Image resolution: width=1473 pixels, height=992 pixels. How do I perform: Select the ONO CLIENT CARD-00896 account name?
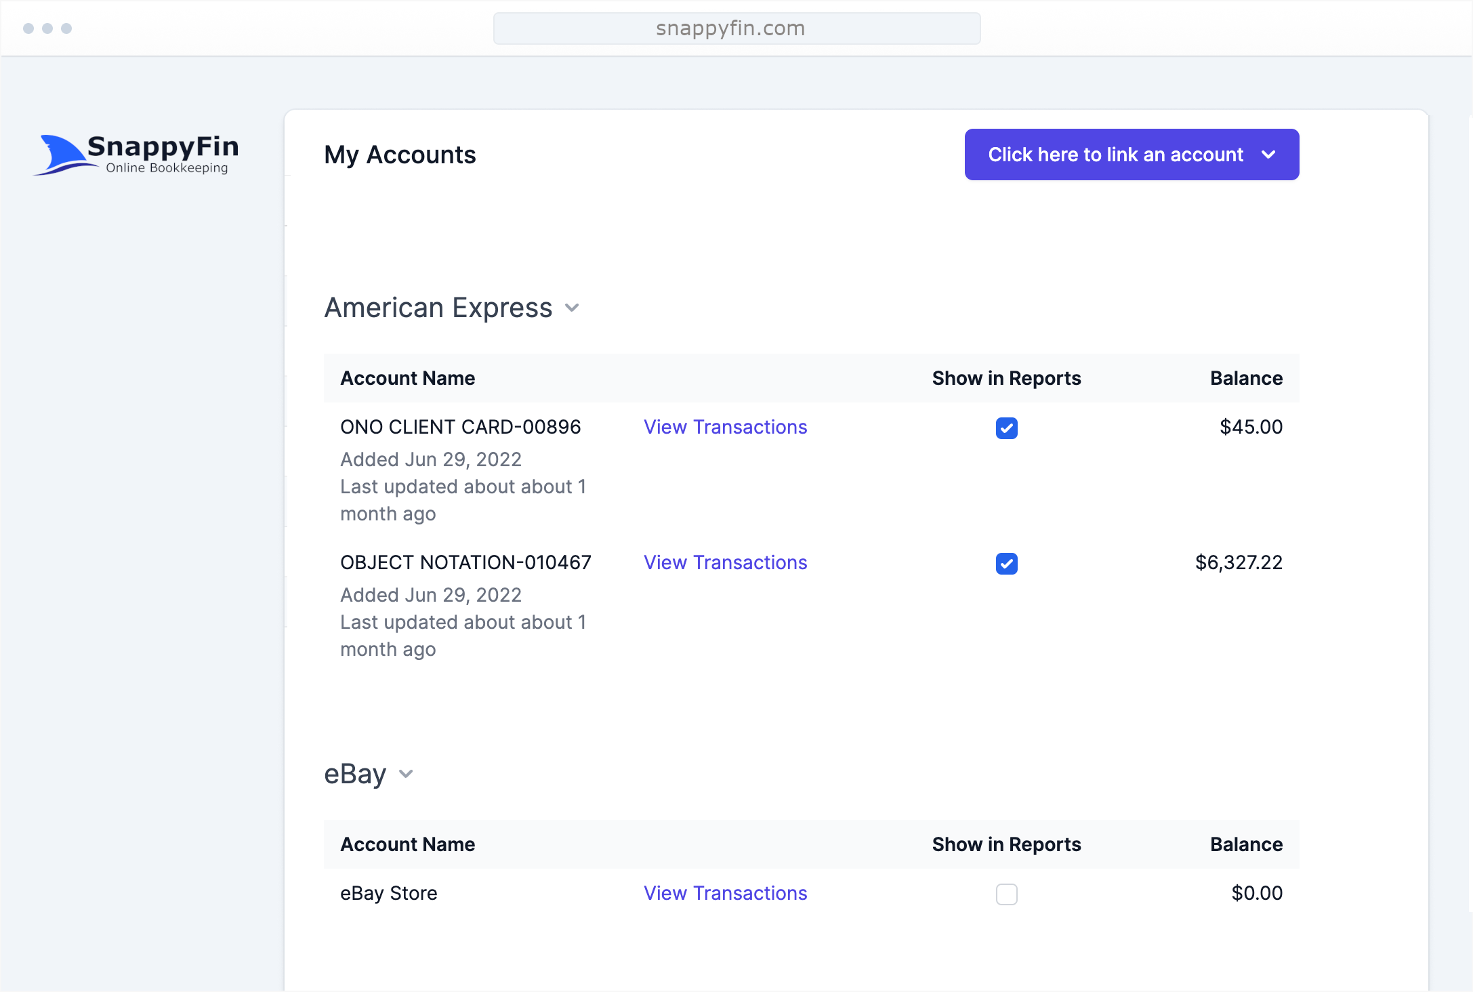click(x=461, y=427)
